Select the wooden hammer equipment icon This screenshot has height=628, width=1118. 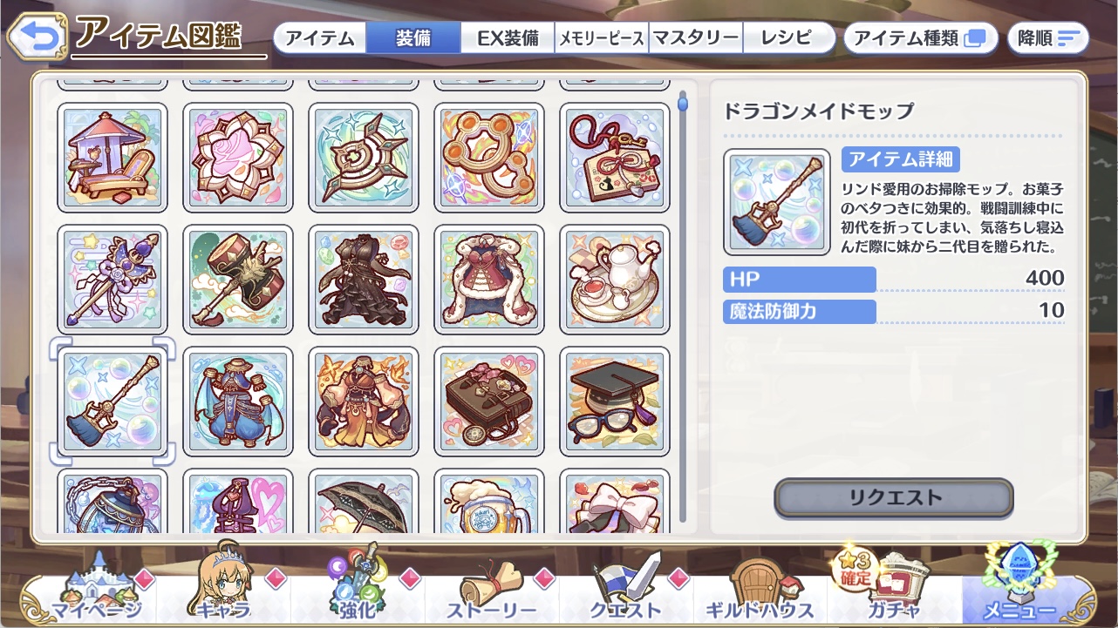238,280
